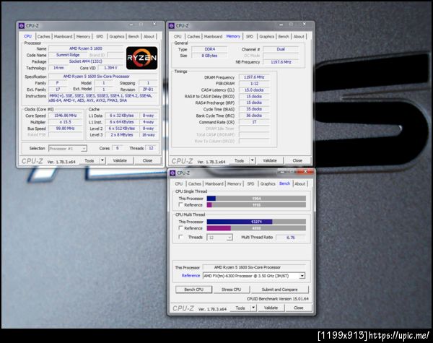Click the Tools button in the CPU window
The width and height of the screenshot is (433, 343).
[89, 160]
